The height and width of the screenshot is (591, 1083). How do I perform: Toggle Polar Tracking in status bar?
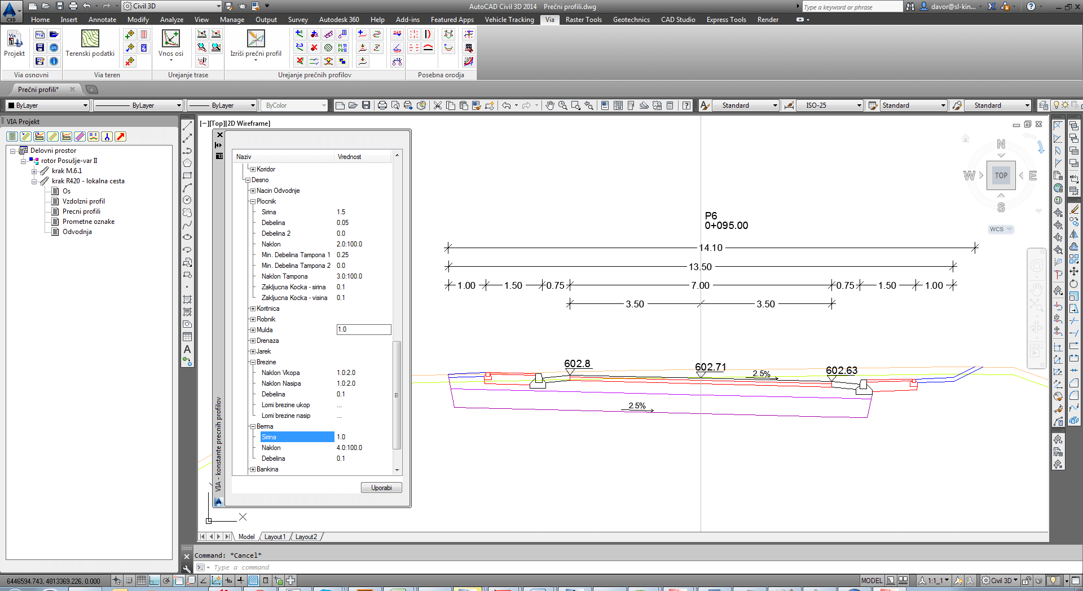(x=166, y=580)
